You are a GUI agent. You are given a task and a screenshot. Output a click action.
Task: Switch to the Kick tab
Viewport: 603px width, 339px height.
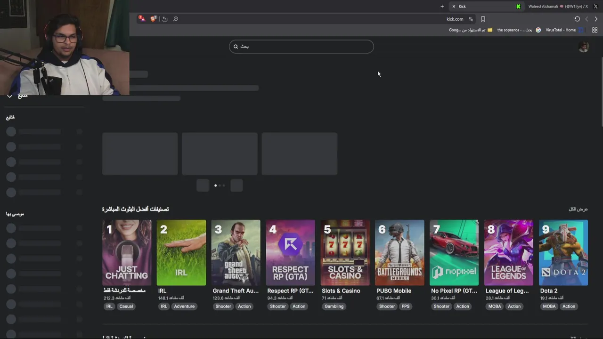point(487,6)
